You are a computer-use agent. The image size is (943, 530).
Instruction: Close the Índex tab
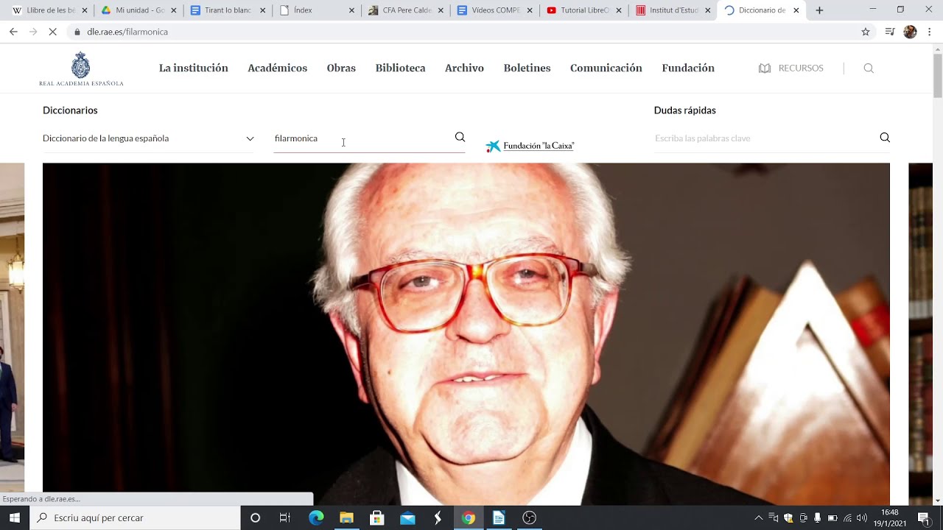click(351, 10)
